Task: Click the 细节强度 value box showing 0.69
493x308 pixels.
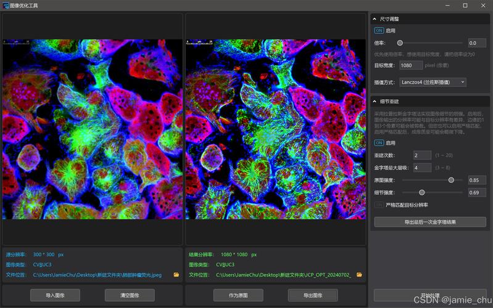Action: point(477,192)
